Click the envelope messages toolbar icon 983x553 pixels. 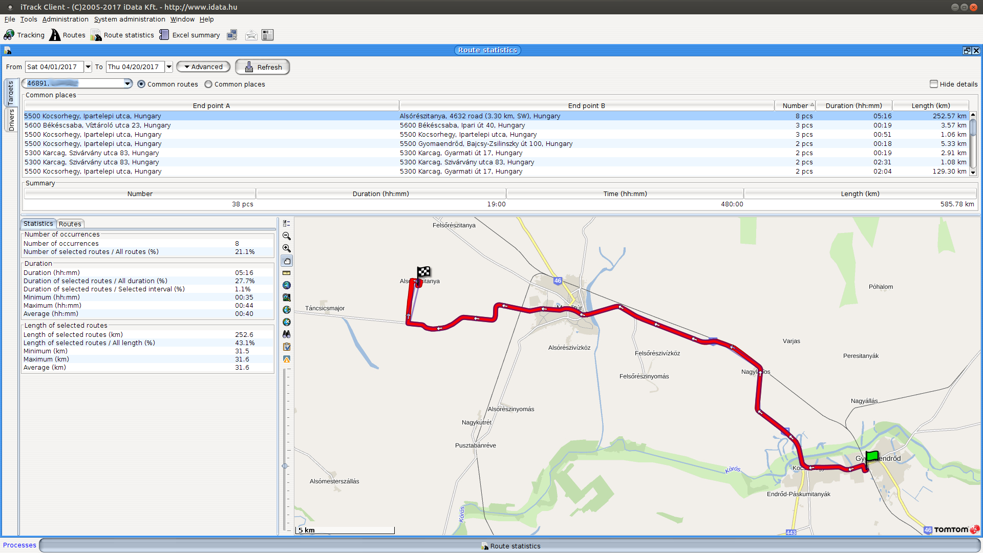251,35
